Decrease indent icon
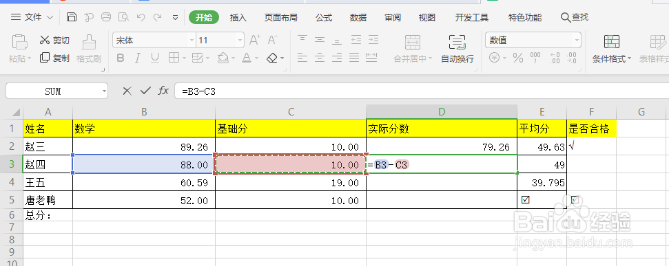Screen dimensions: 669x266 click(356, 40)
